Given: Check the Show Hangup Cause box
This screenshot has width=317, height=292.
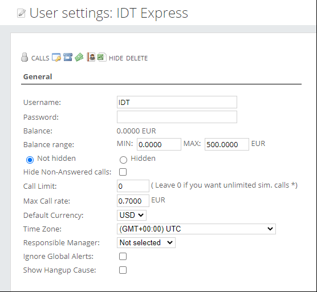Looking at the screenshot, I should tap(123, 270).
